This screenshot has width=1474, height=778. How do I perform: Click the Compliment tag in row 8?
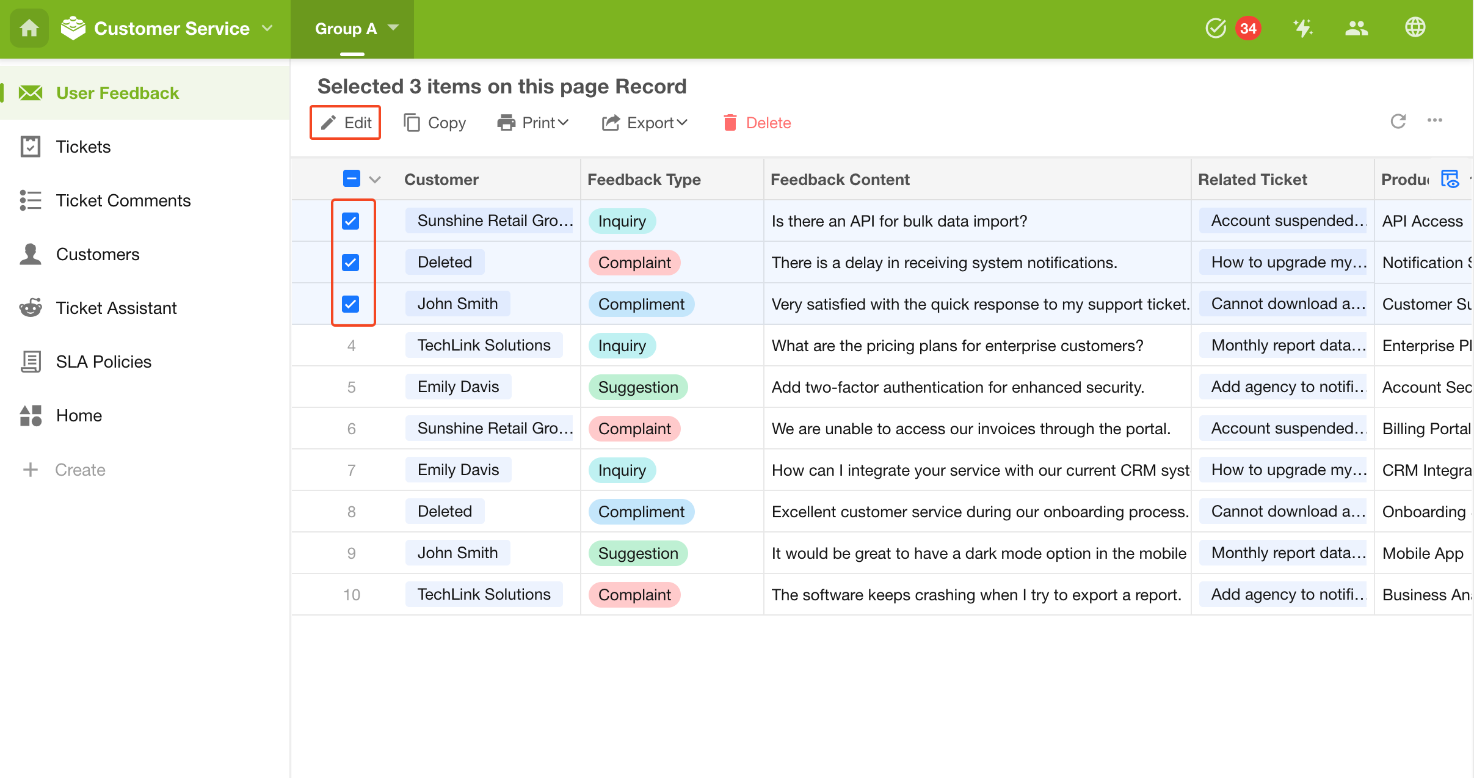coord(641,512)
